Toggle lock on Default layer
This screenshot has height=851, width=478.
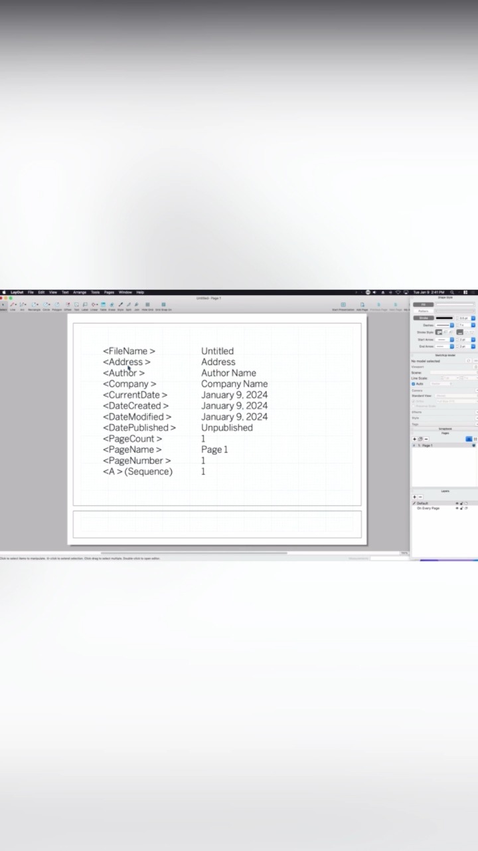461,503
